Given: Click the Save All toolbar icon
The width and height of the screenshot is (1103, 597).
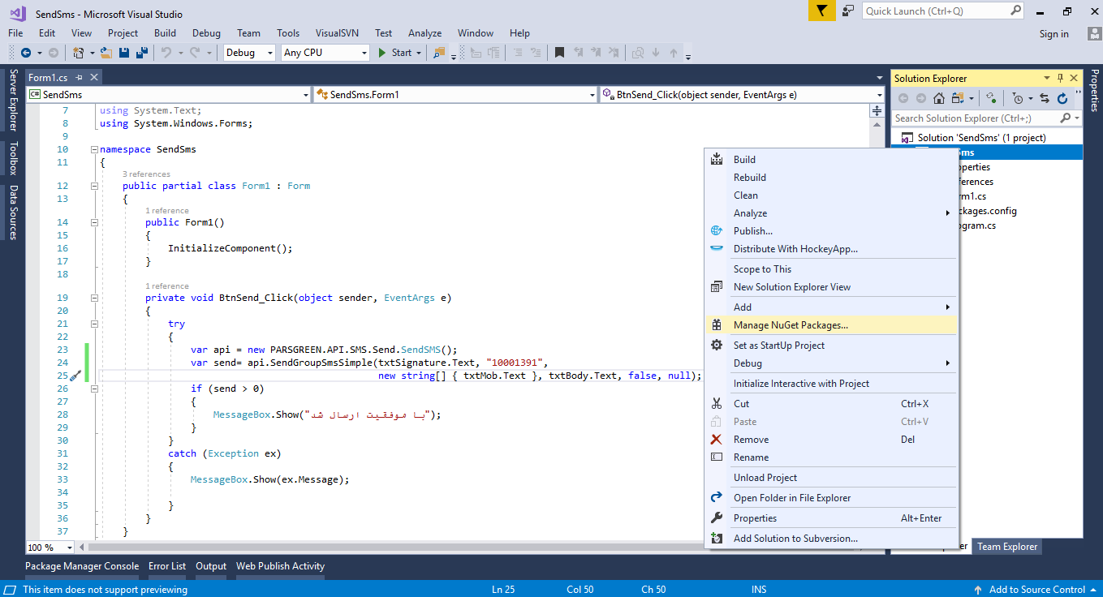Looking at the screenshot, I should [x=141, y=53].
